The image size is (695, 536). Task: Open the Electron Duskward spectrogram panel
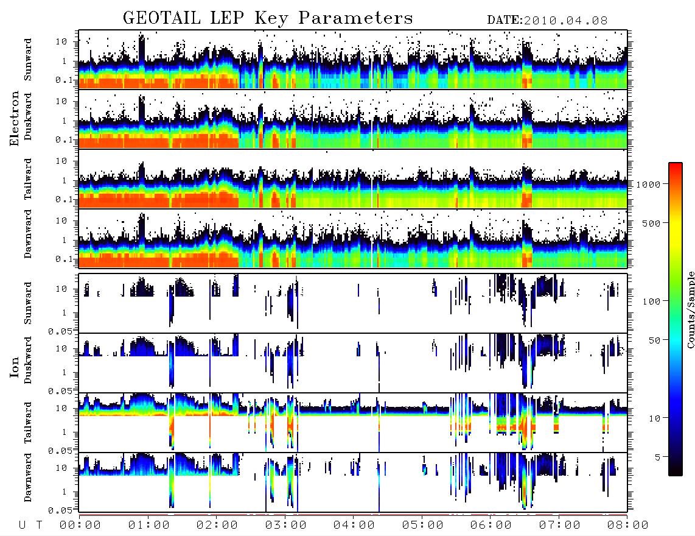click(x=353, y=119)
